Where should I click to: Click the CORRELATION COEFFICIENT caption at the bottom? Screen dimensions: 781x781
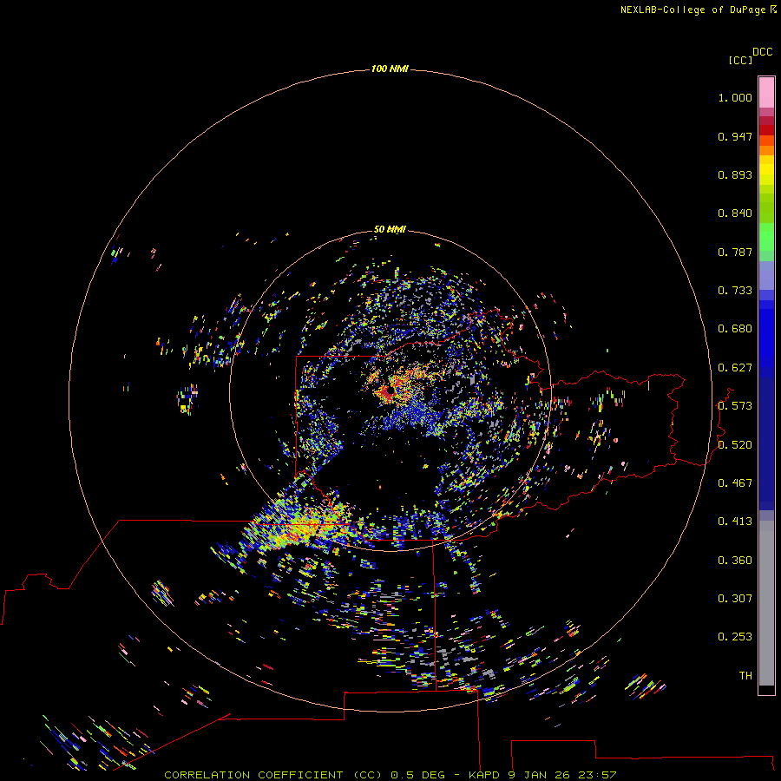[390, 775]
